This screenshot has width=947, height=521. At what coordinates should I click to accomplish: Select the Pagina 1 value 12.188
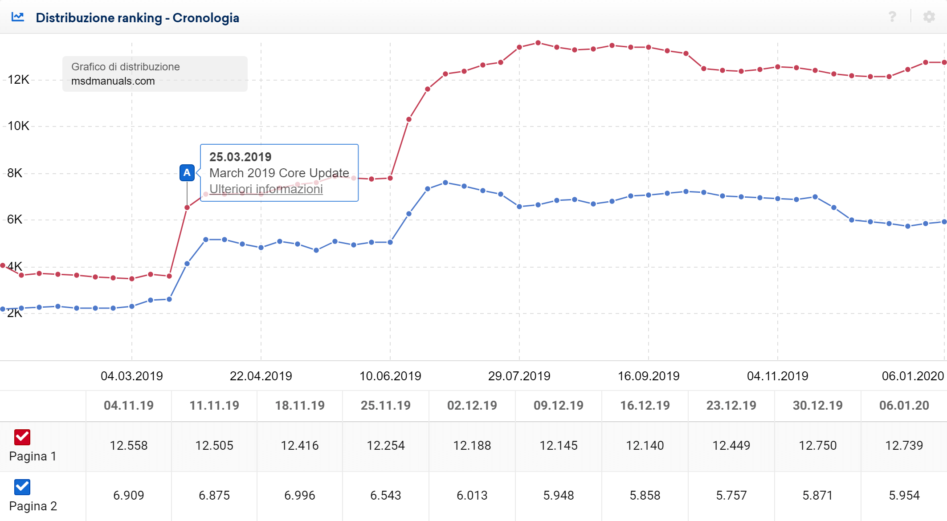[472, 445]
